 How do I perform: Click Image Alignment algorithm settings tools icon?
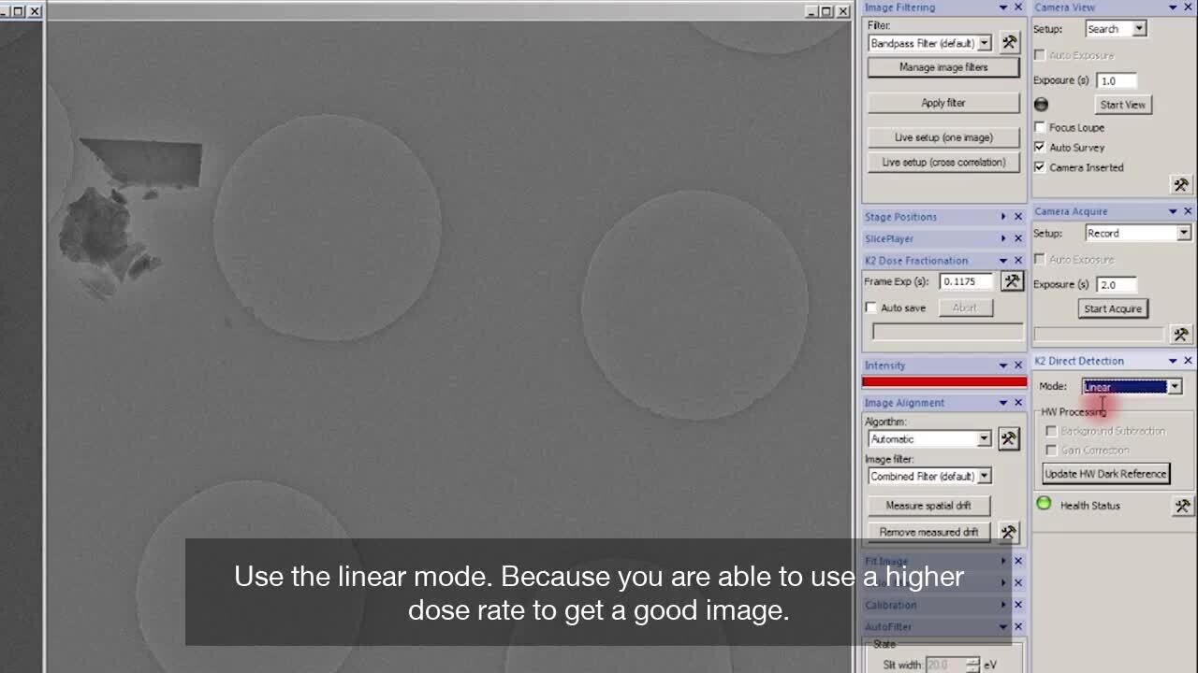pos(1008,438)
